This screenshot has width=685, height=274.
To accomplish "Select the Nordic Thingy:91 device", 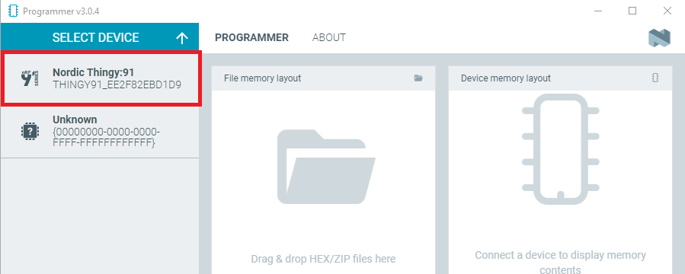I will pyautogui.click(x=101, y=78).
